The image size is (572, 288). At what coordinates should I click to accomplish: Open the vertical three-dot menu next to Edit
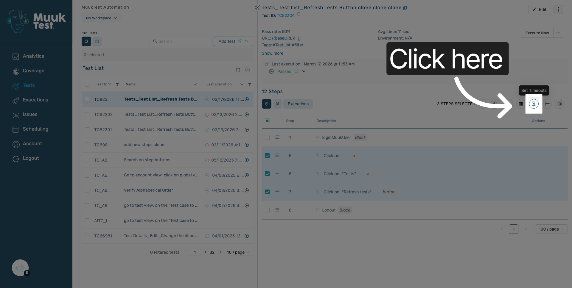(558, 10)
